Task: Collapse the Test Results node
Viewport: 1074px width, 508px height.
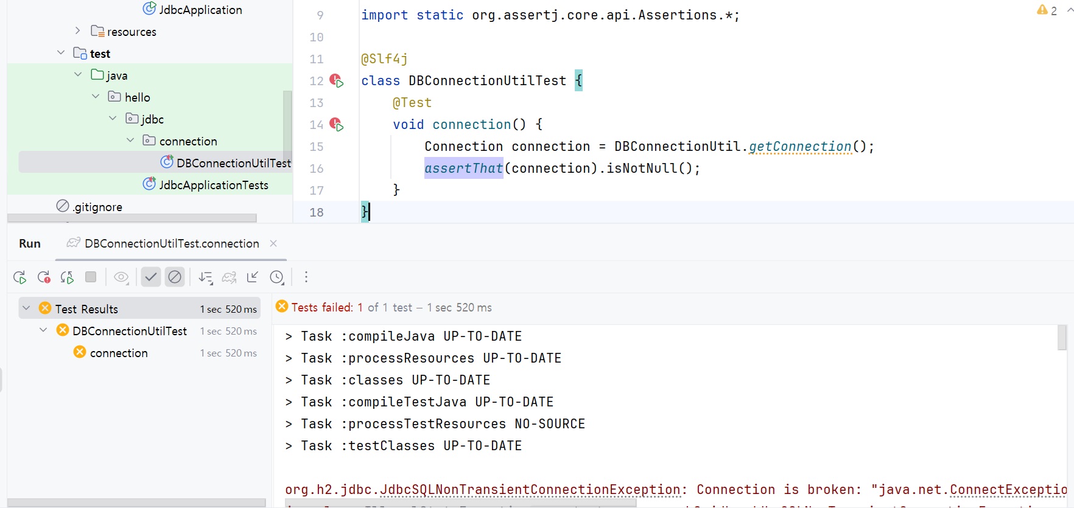Action: pyautogui.click(x=26, y=308)
